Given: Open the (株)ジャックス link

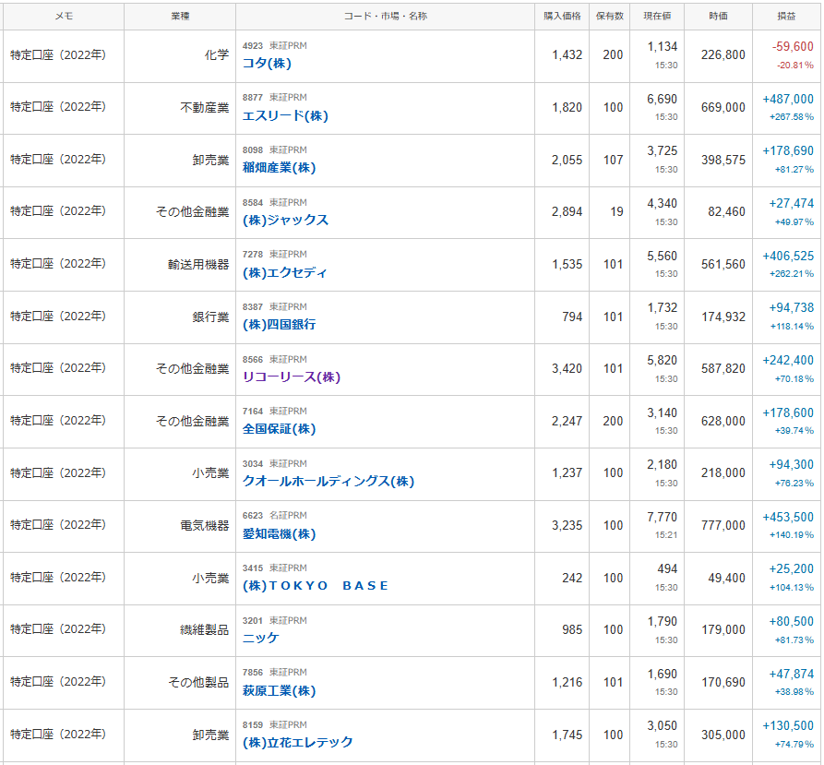Looking at the screenshot, I should click(285, 221).
